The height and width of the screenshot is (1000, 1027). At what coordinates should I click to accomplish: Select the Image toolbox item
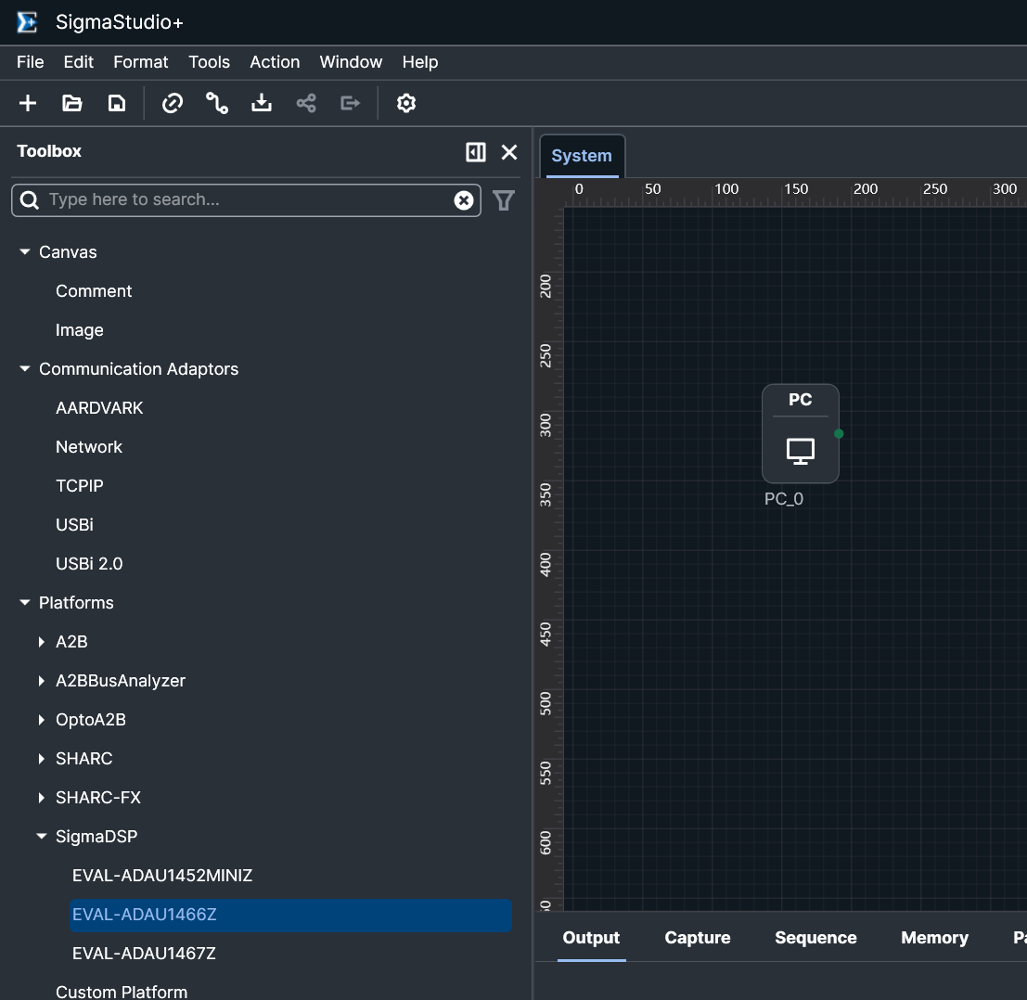pos(79,331)
